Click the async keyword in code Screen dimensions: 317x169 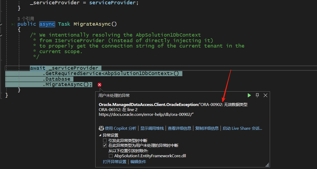coord(47,24)
